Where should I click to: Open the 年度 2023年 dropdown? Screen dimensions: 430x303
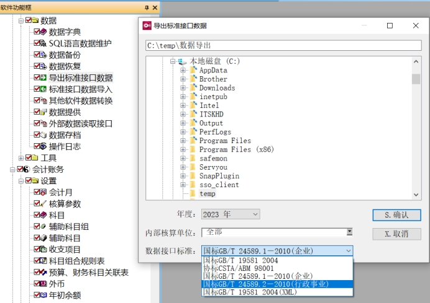point(230,214)
